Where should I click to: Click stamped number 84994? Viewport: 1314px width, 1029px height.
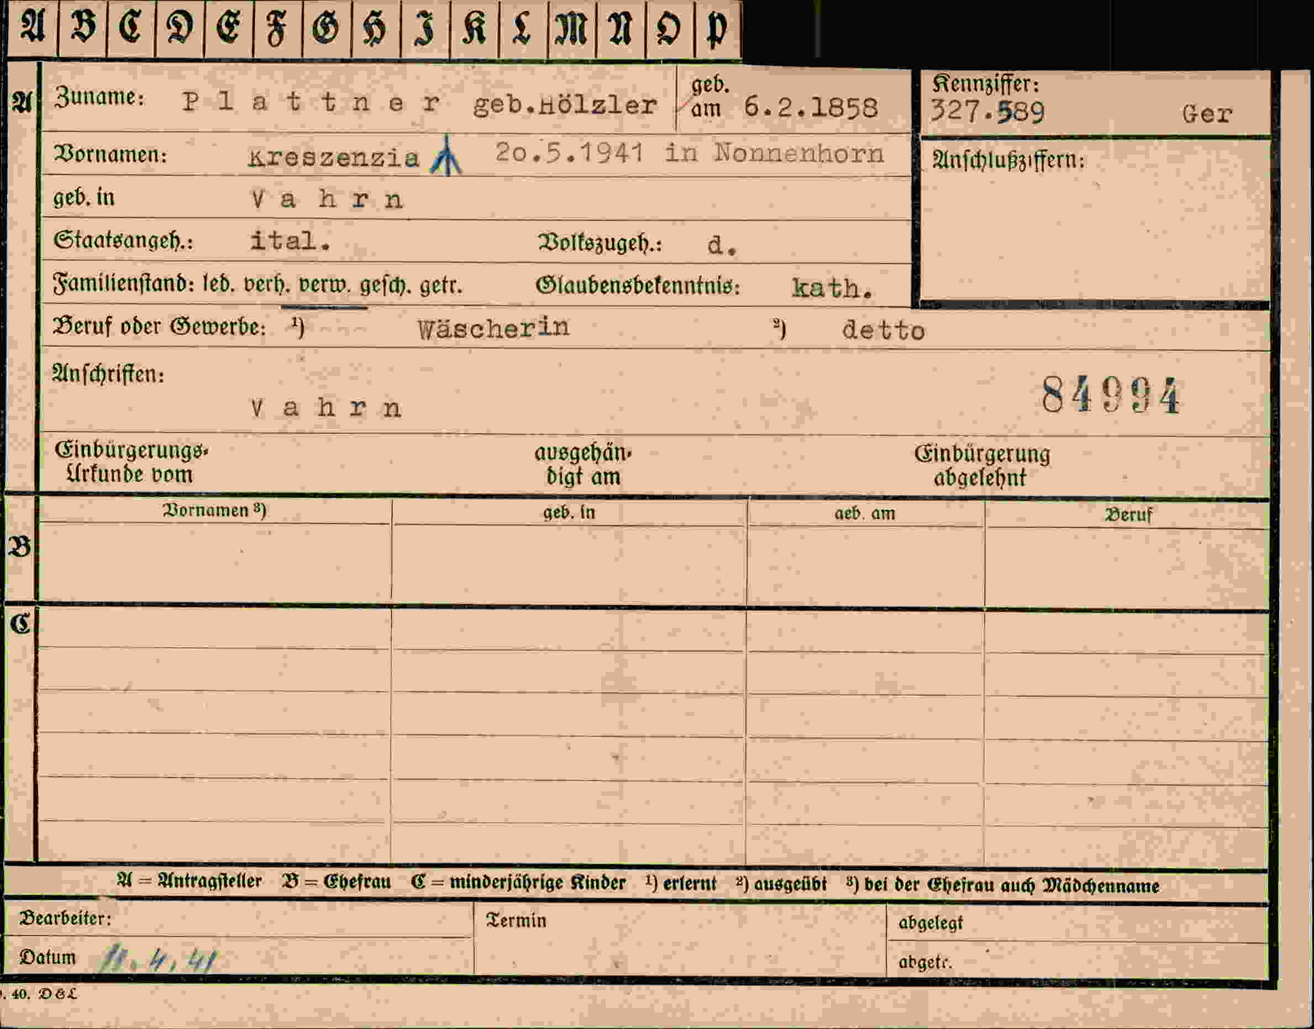click(1111, 396)
